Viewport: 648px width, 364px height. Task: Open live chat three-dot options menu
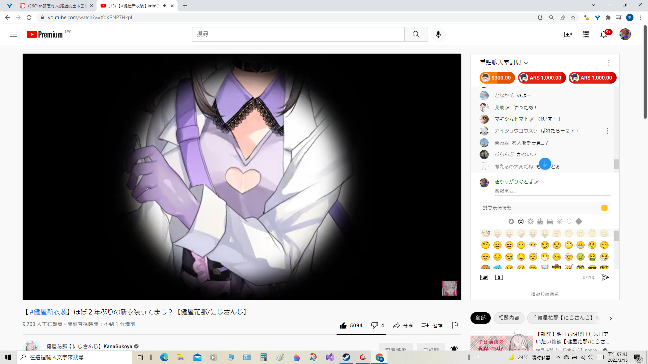[609, 63]
